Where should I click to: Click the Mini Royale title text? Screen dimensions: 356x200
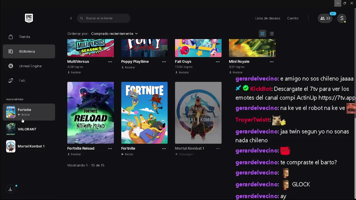239,62
